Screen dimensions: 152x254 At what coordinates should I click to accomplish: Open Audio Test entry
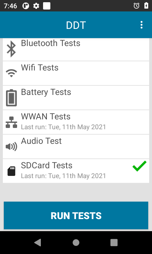(76, 147)
